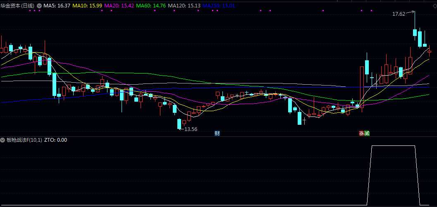Click the red 涨 event marker
Screen dimensions: 437x207
coord(361,133)
